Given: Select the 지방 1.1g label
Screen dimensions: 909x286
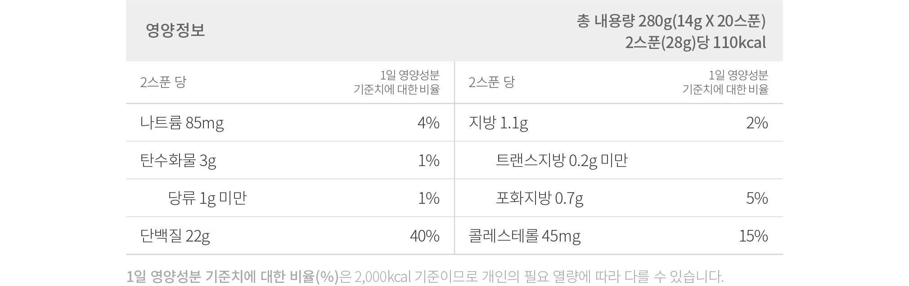Looking at the screenshot, I should tap(498, 123).
